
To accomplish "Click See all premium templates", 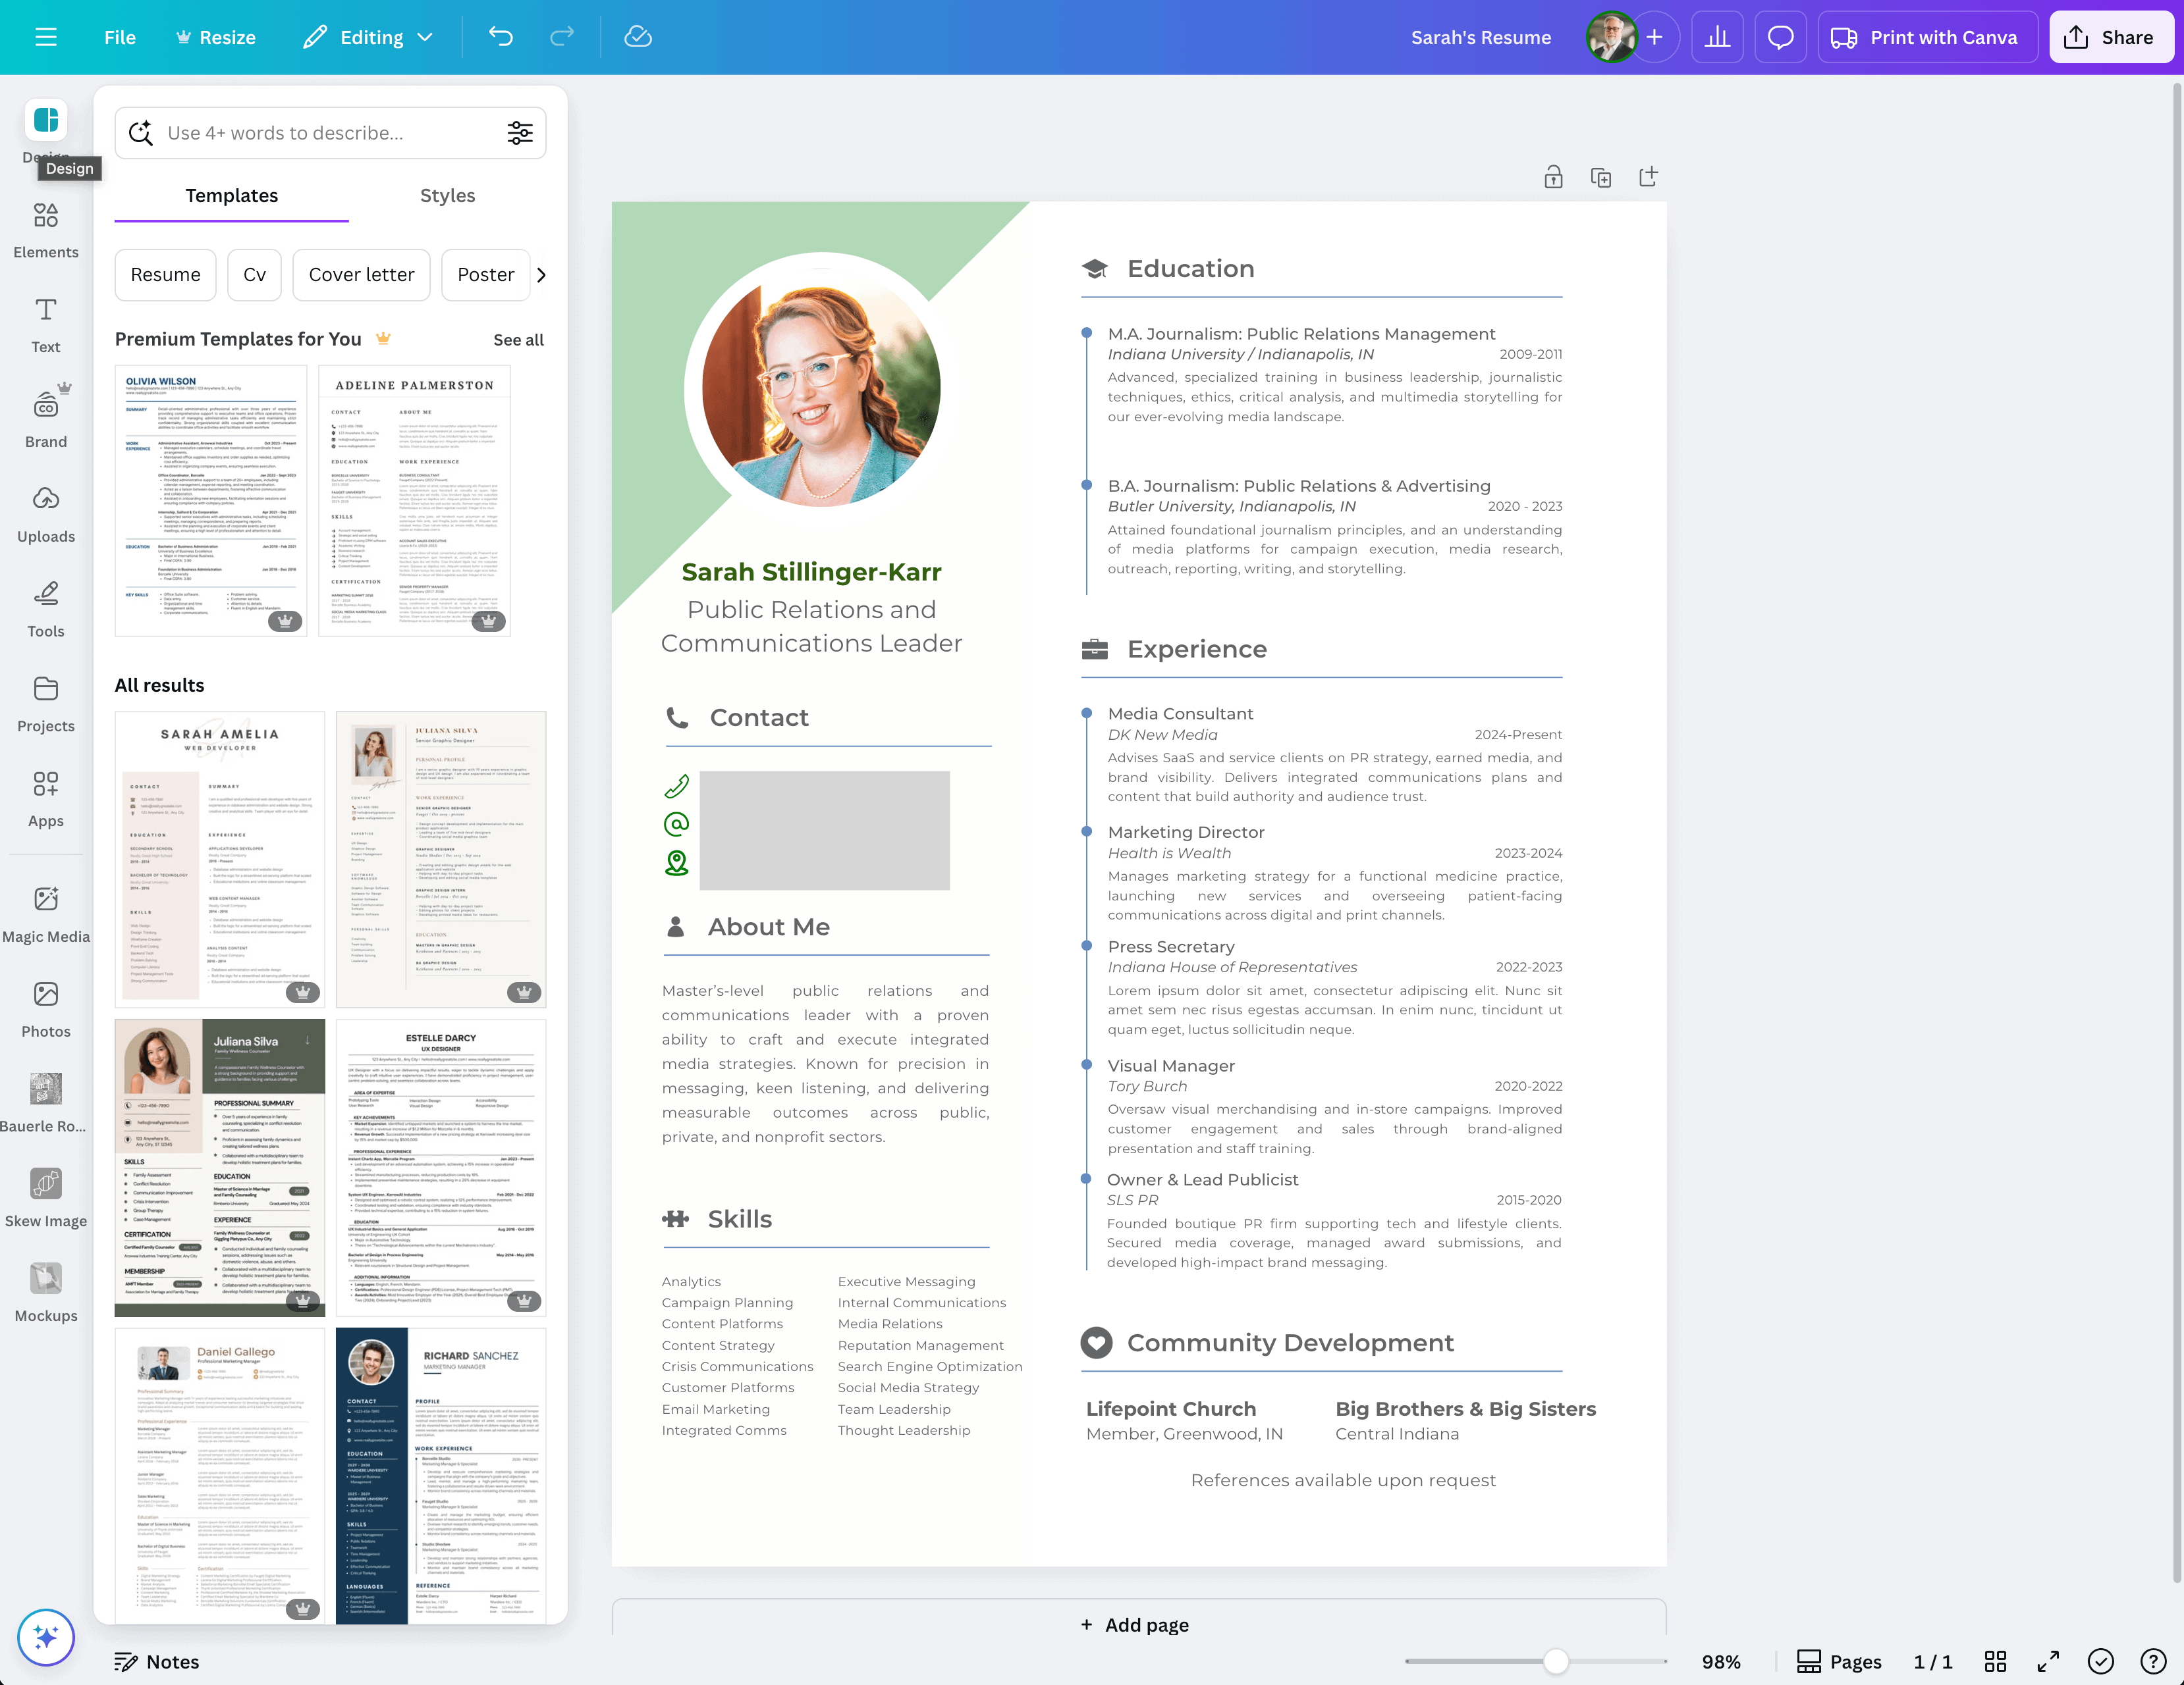I will 518,340.
